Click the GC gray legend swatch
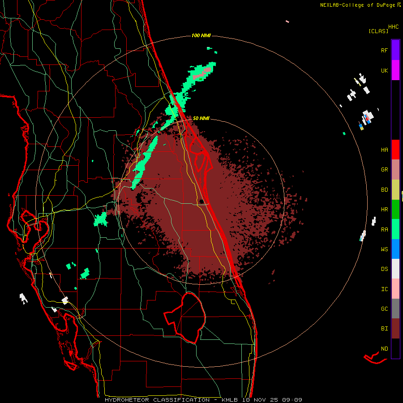403x403 pixels. pyautogui.click(x=395, y=309)
